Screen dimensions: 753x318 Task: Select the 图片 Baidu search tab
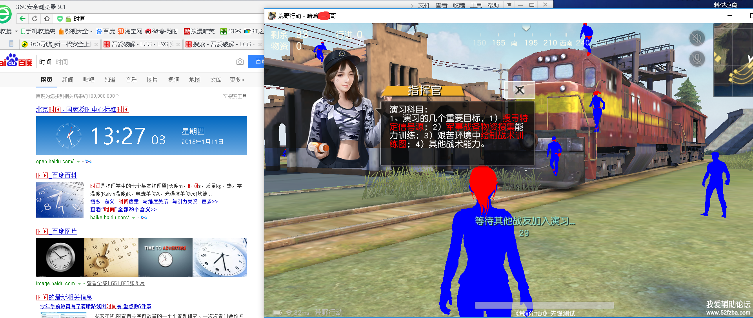(x=152, y=80)
